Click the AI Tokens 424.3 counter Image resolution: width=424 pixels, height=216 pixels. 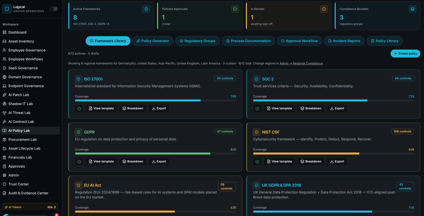pos(30,207)
